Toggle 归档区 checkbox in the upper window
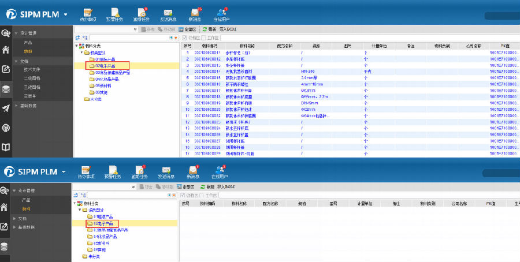Screen dimensions: 520x262 (x=185, y=38)
